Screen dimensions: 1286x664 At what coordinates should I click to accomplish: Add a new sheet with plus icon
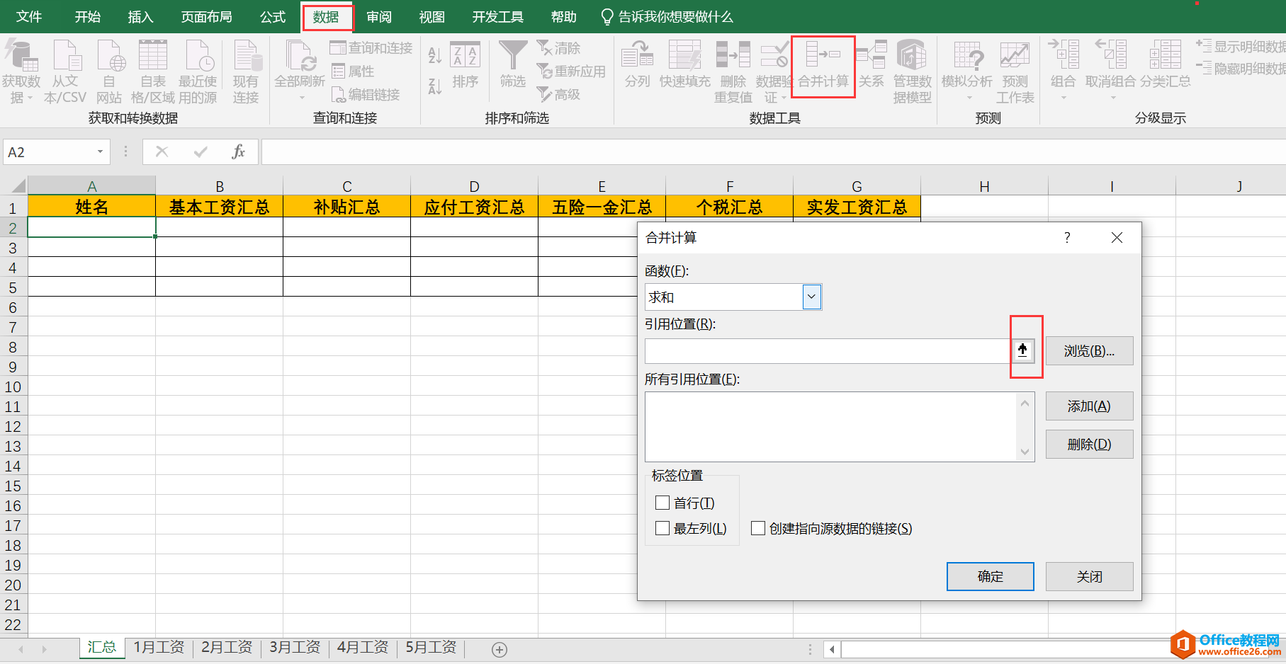click(x=500, y=649)
